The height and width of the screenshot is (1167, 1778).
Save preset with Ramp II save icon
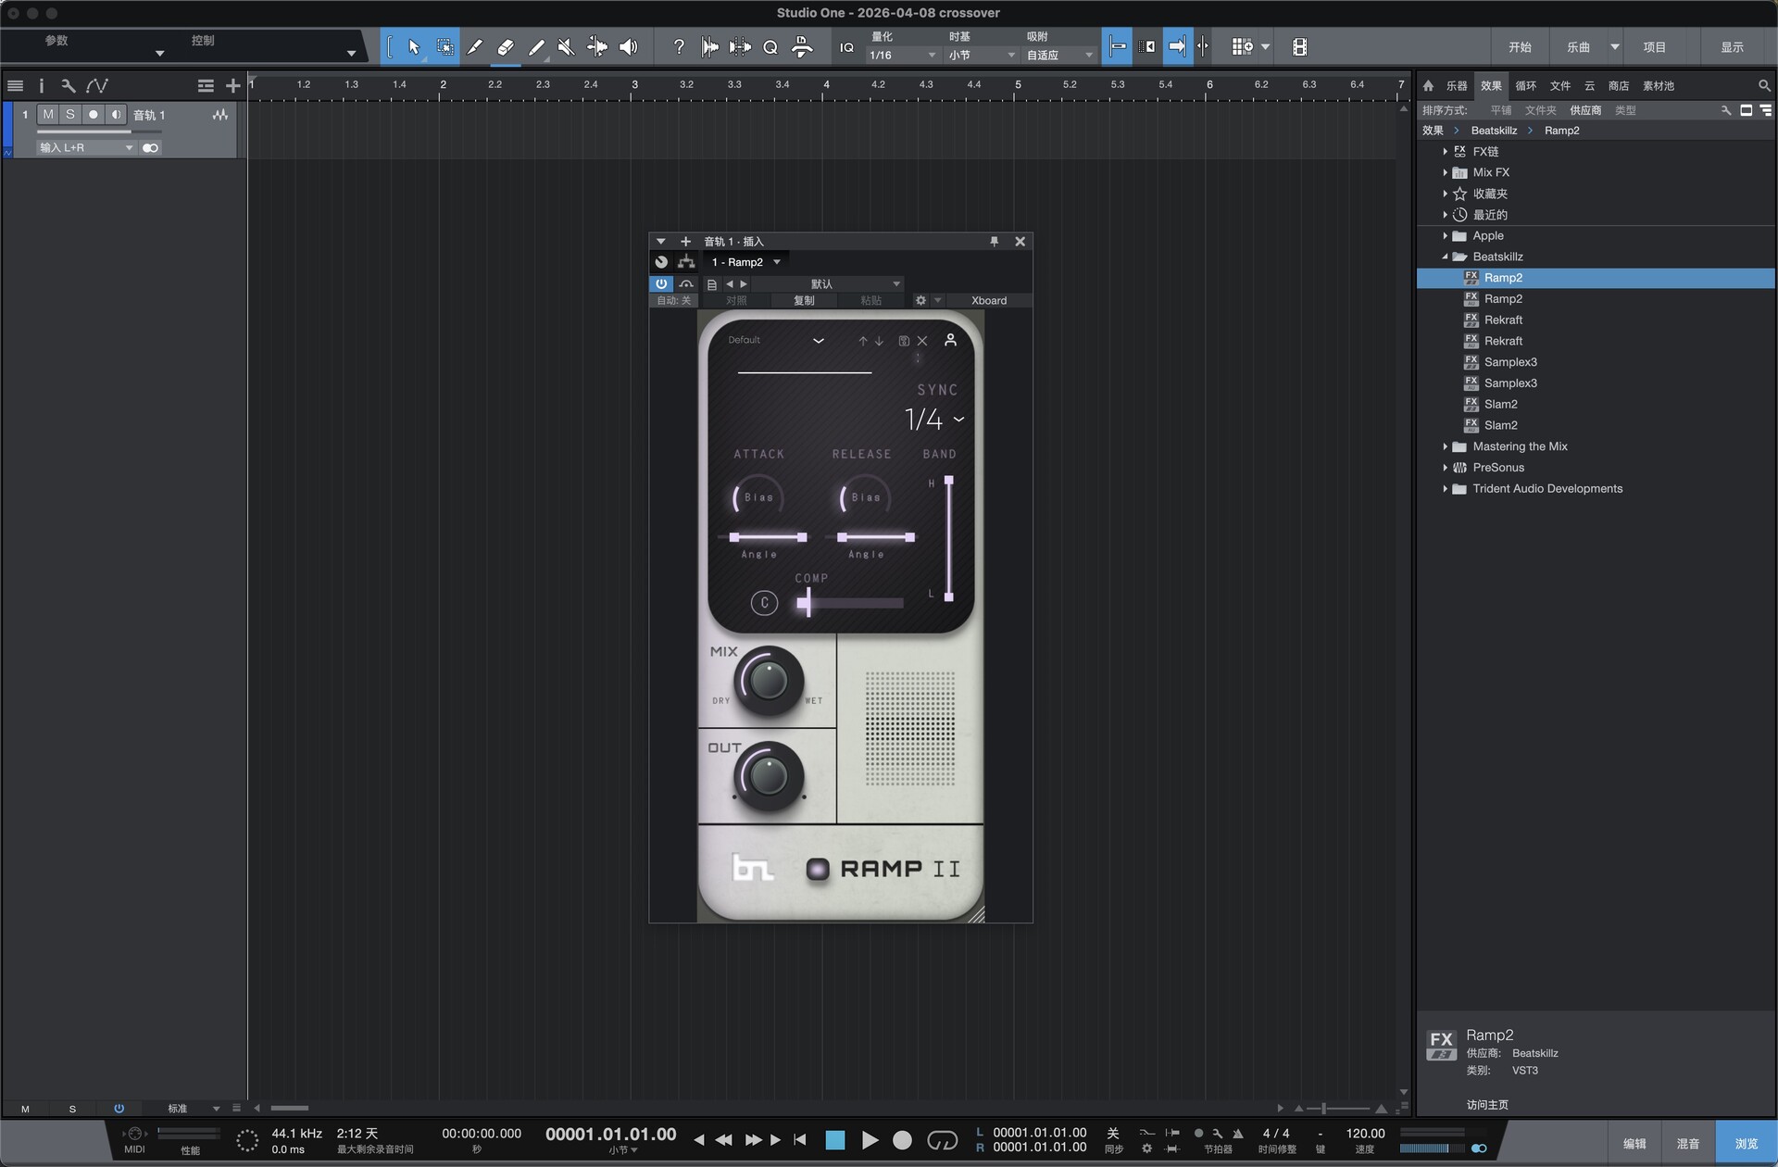(904, 341)
